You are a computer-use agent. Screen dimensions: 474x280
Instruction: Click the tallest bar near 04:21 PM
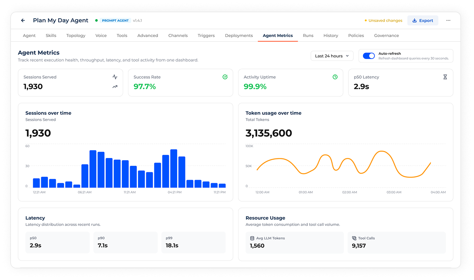pyautogui.click(x=174, y=168)
